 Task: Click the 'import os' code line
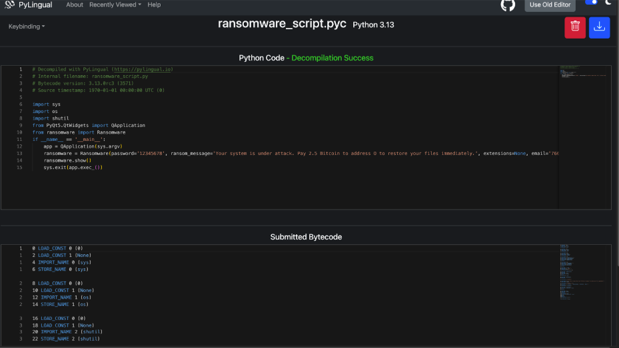45,112
